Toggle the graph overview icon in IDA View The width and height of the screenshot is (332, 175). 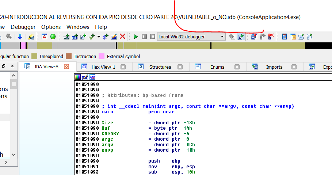(92, 77)
